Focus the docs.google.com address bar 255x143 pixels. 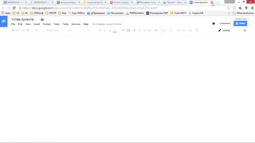(x=122, y=8)
